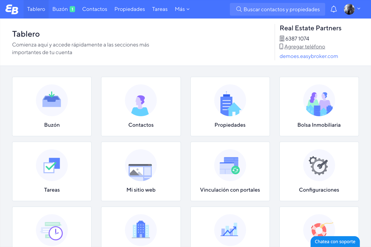Click the Real Estate Partners company name
This screenshot has width=371, height=247.
point(310,28)
